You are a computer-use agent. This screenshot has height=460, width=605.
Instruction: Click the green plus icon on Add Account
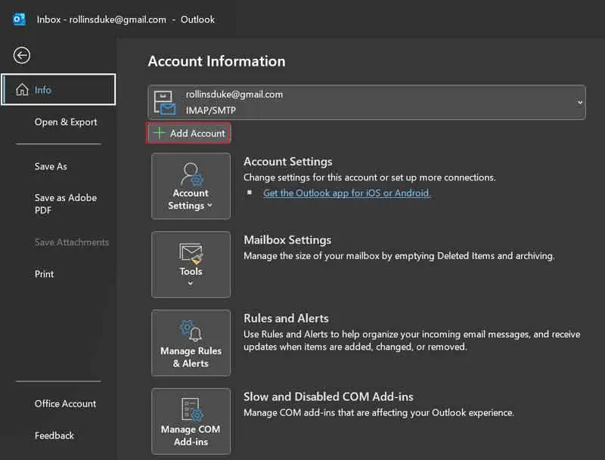point(159,133)
